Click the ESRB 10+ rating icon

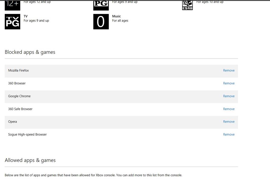pyautogui.click(x=187, y=5)
